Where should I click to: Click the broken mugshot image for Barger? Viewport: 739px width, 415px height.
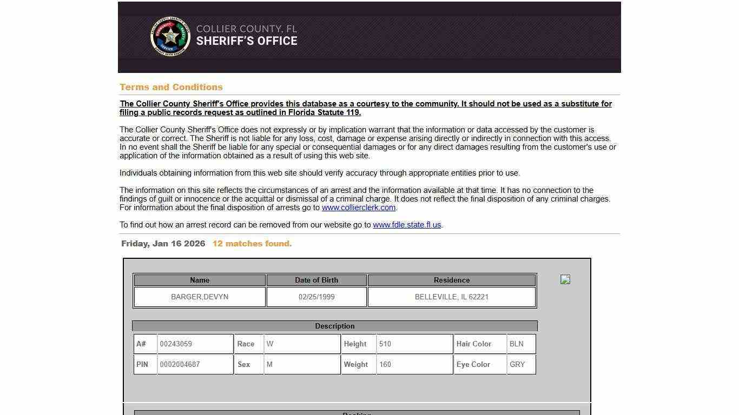565,279
